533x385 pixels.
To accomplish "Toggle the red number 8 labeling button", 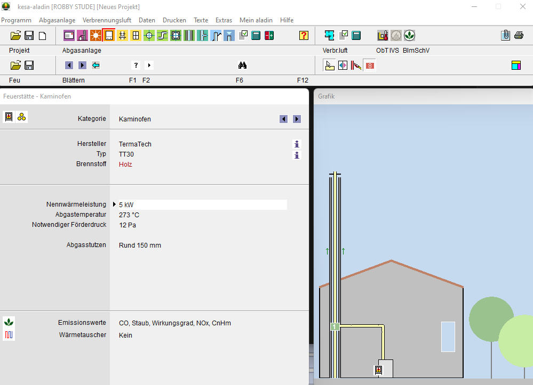I will (x=369, y=65).
